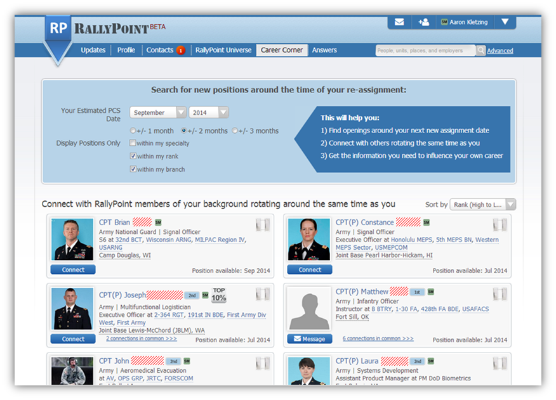Select the +/- 3 months radio option
556x400 pixels.
[x=234, y=131]
